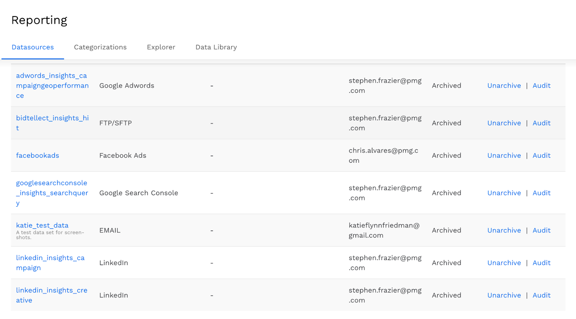Select the Data Library tab
Screen dimensions: 576x319
(216, 47)
